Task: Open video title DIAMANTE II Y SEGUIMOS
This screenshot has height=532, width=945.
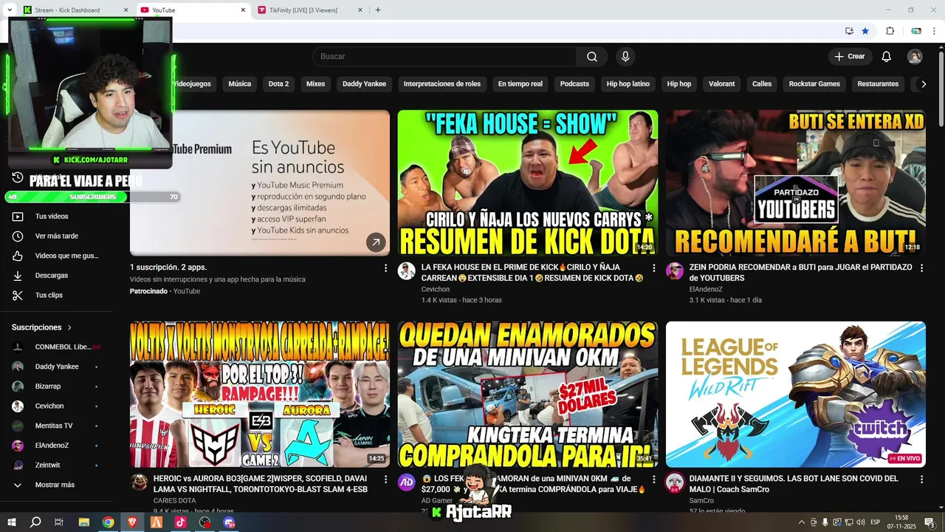Action: click(x=794, y=484)
